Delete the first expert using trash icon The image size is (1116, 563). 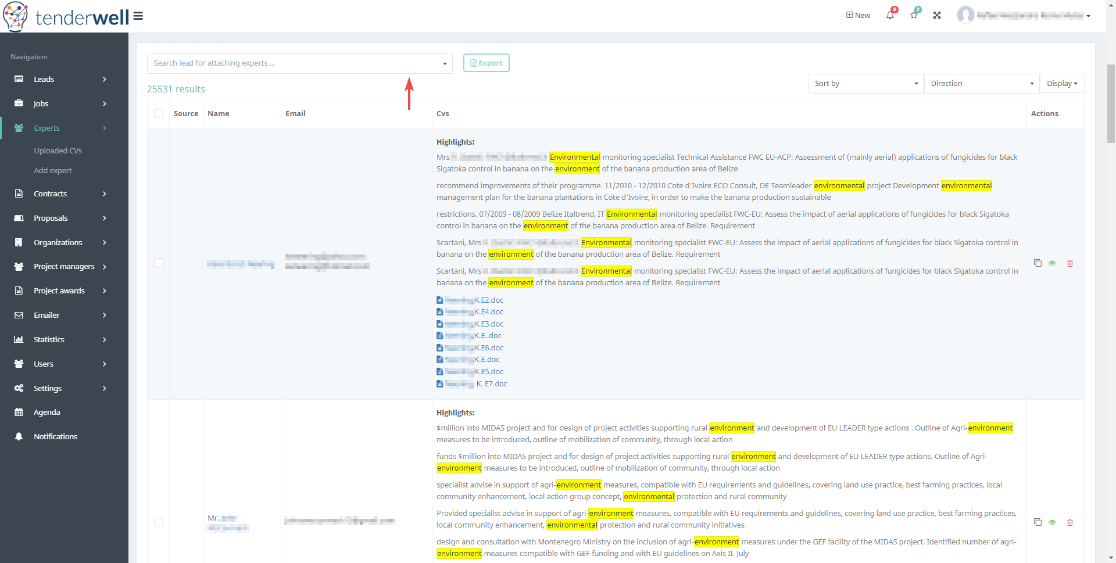coord(1070,264)
